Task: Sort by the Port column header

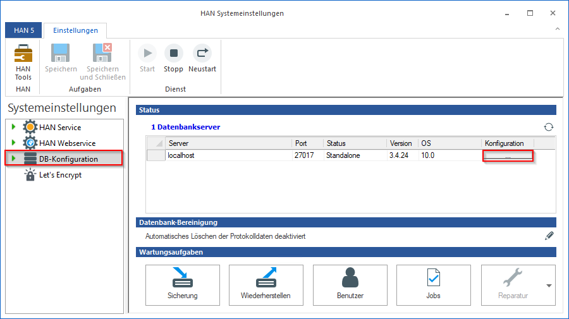Action: coord(307,143)
